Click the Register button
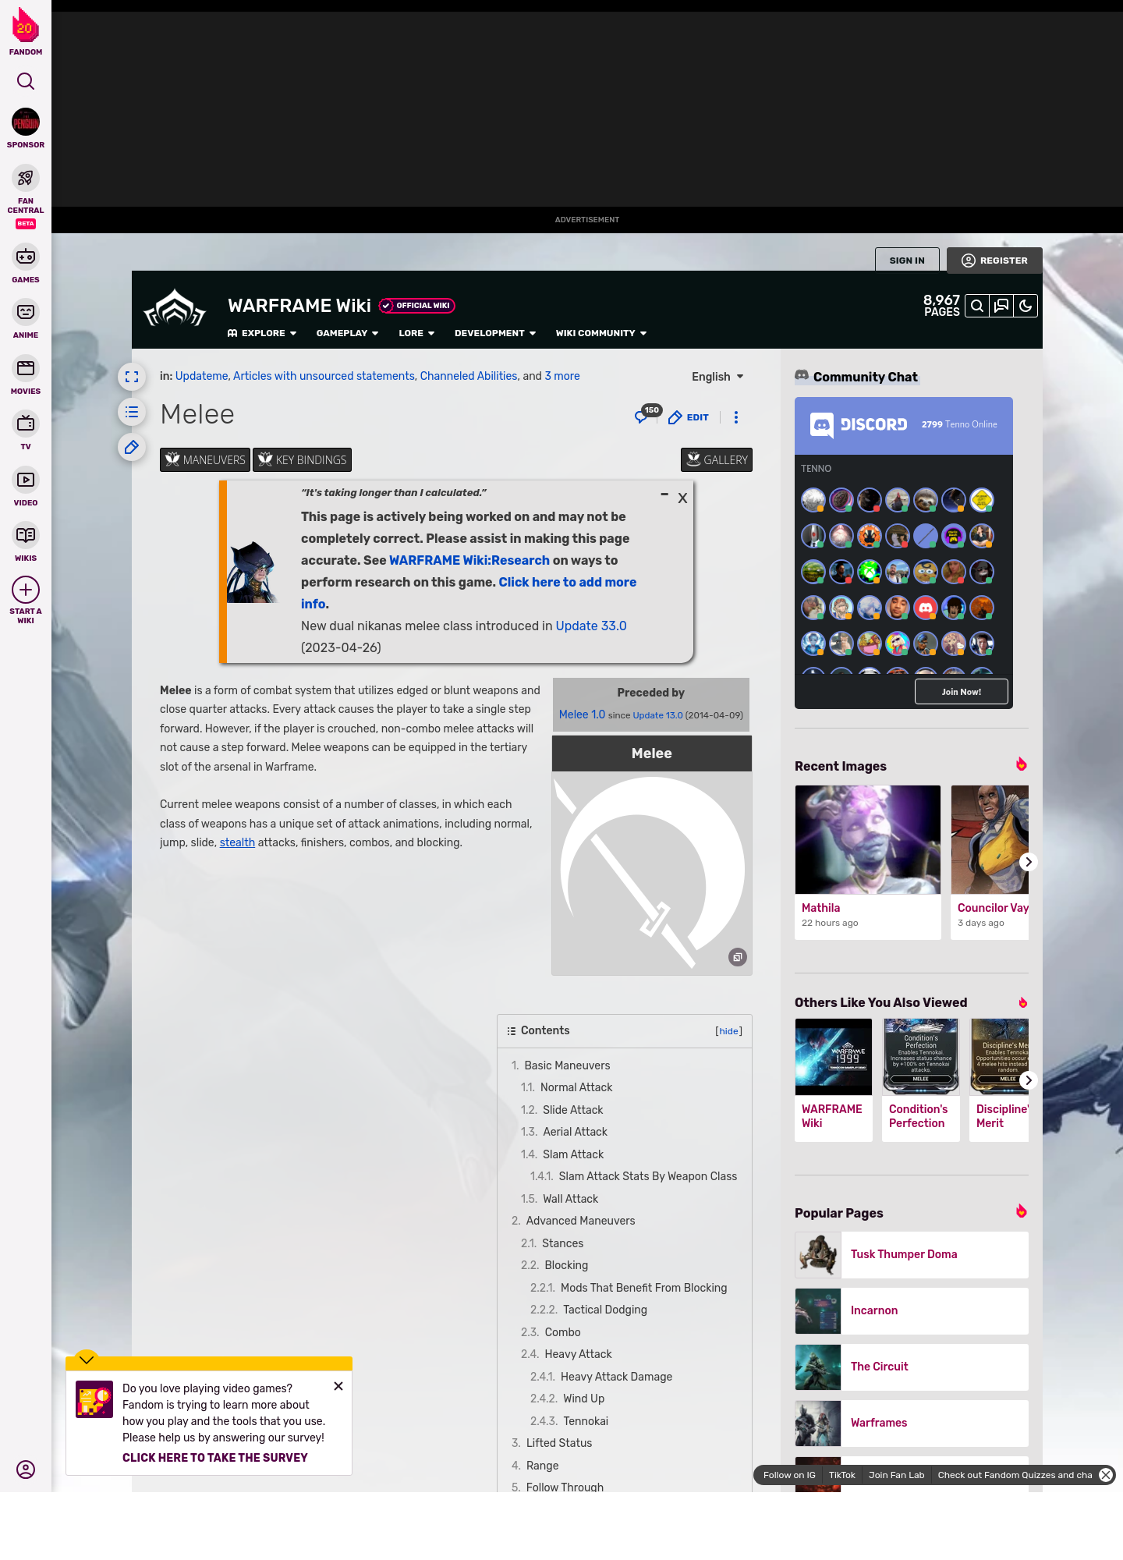 point(994,261)
